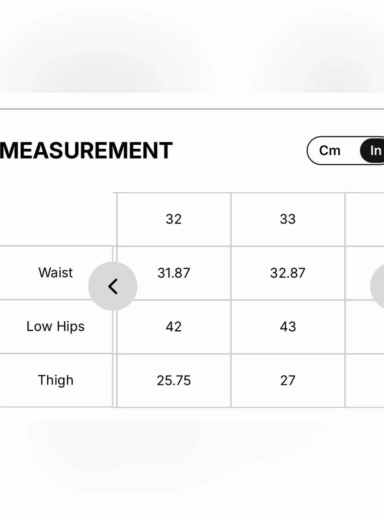
Task: Click the Low Hips row label
Action: 56,326
